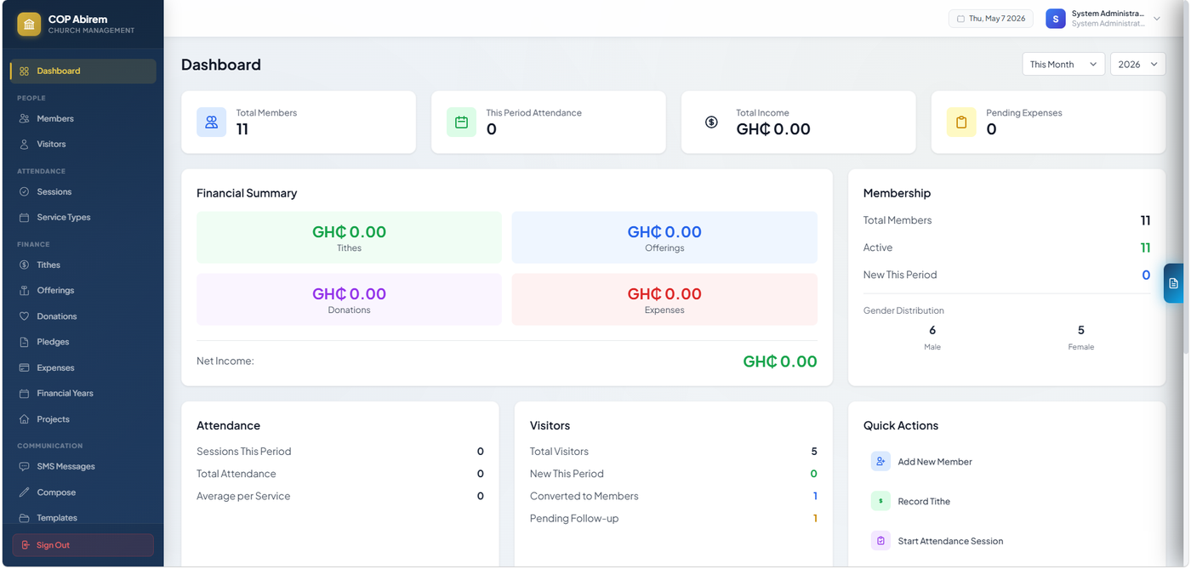The height and width of the screenshot is (569, 1191).
Task: Click the Offerings GH₵ 0.00 summary card
Action: click(664, 237)
